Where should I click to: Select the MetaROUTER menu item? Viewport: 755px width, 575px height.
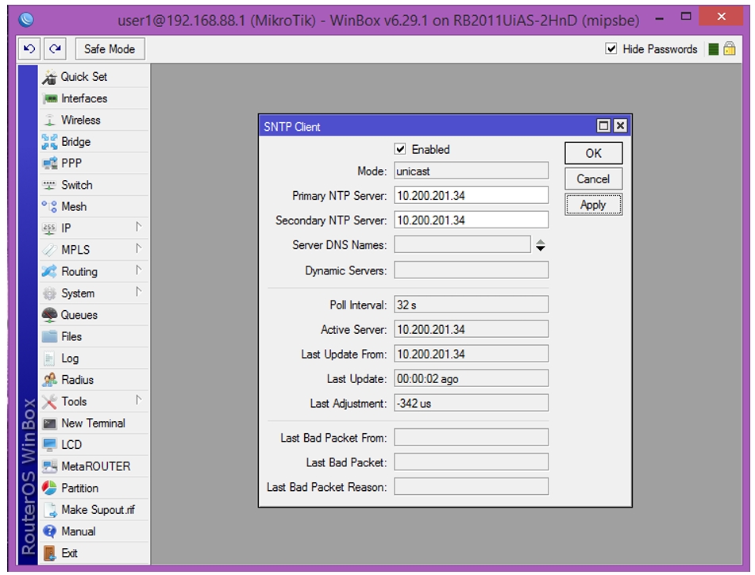[x=94, y=466]
